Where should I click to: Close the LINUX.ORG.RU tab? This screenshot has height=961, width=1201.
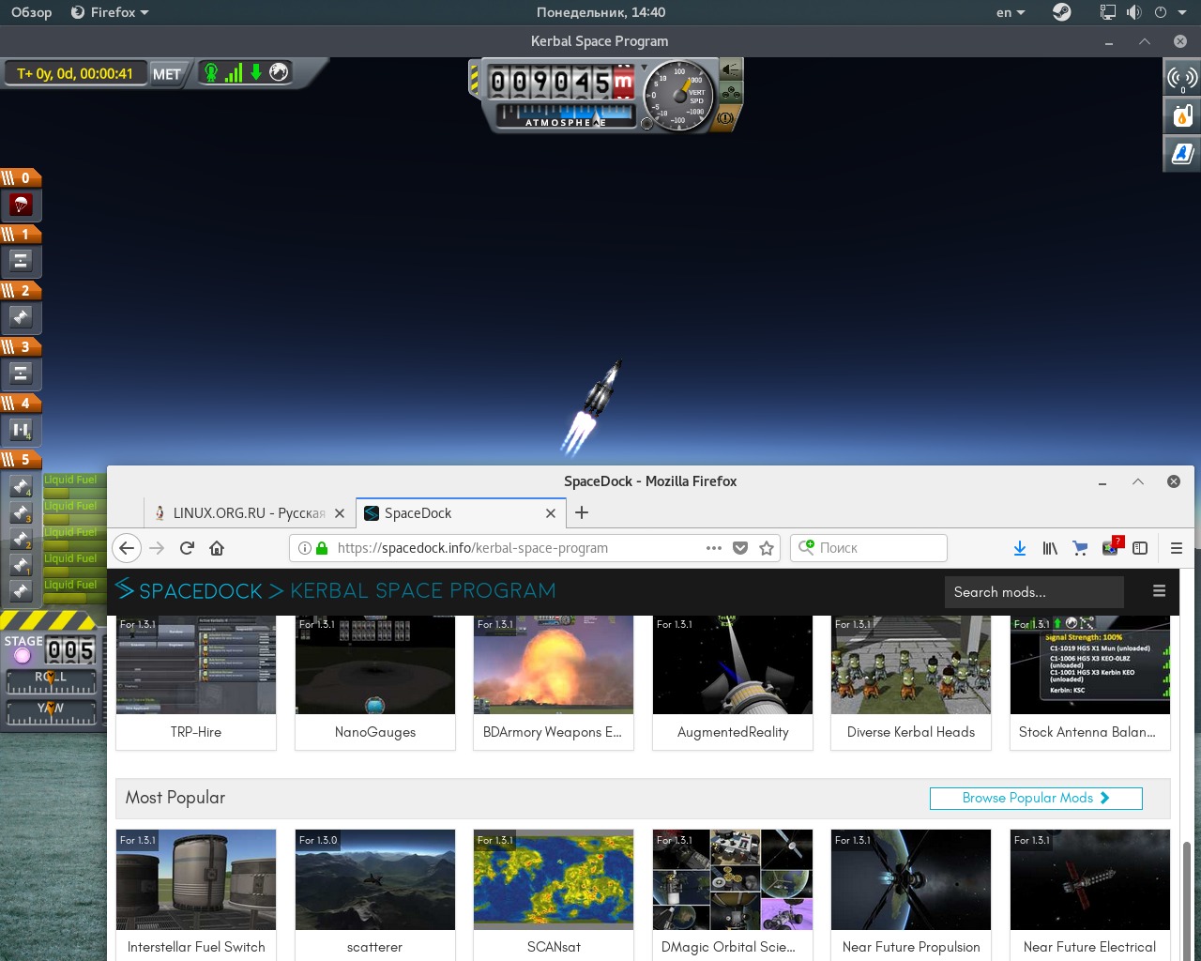[340, 513]
